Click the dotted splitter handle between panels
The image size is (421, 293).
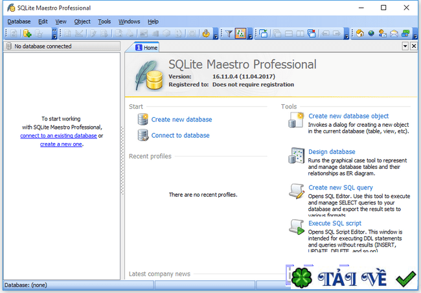122,161
